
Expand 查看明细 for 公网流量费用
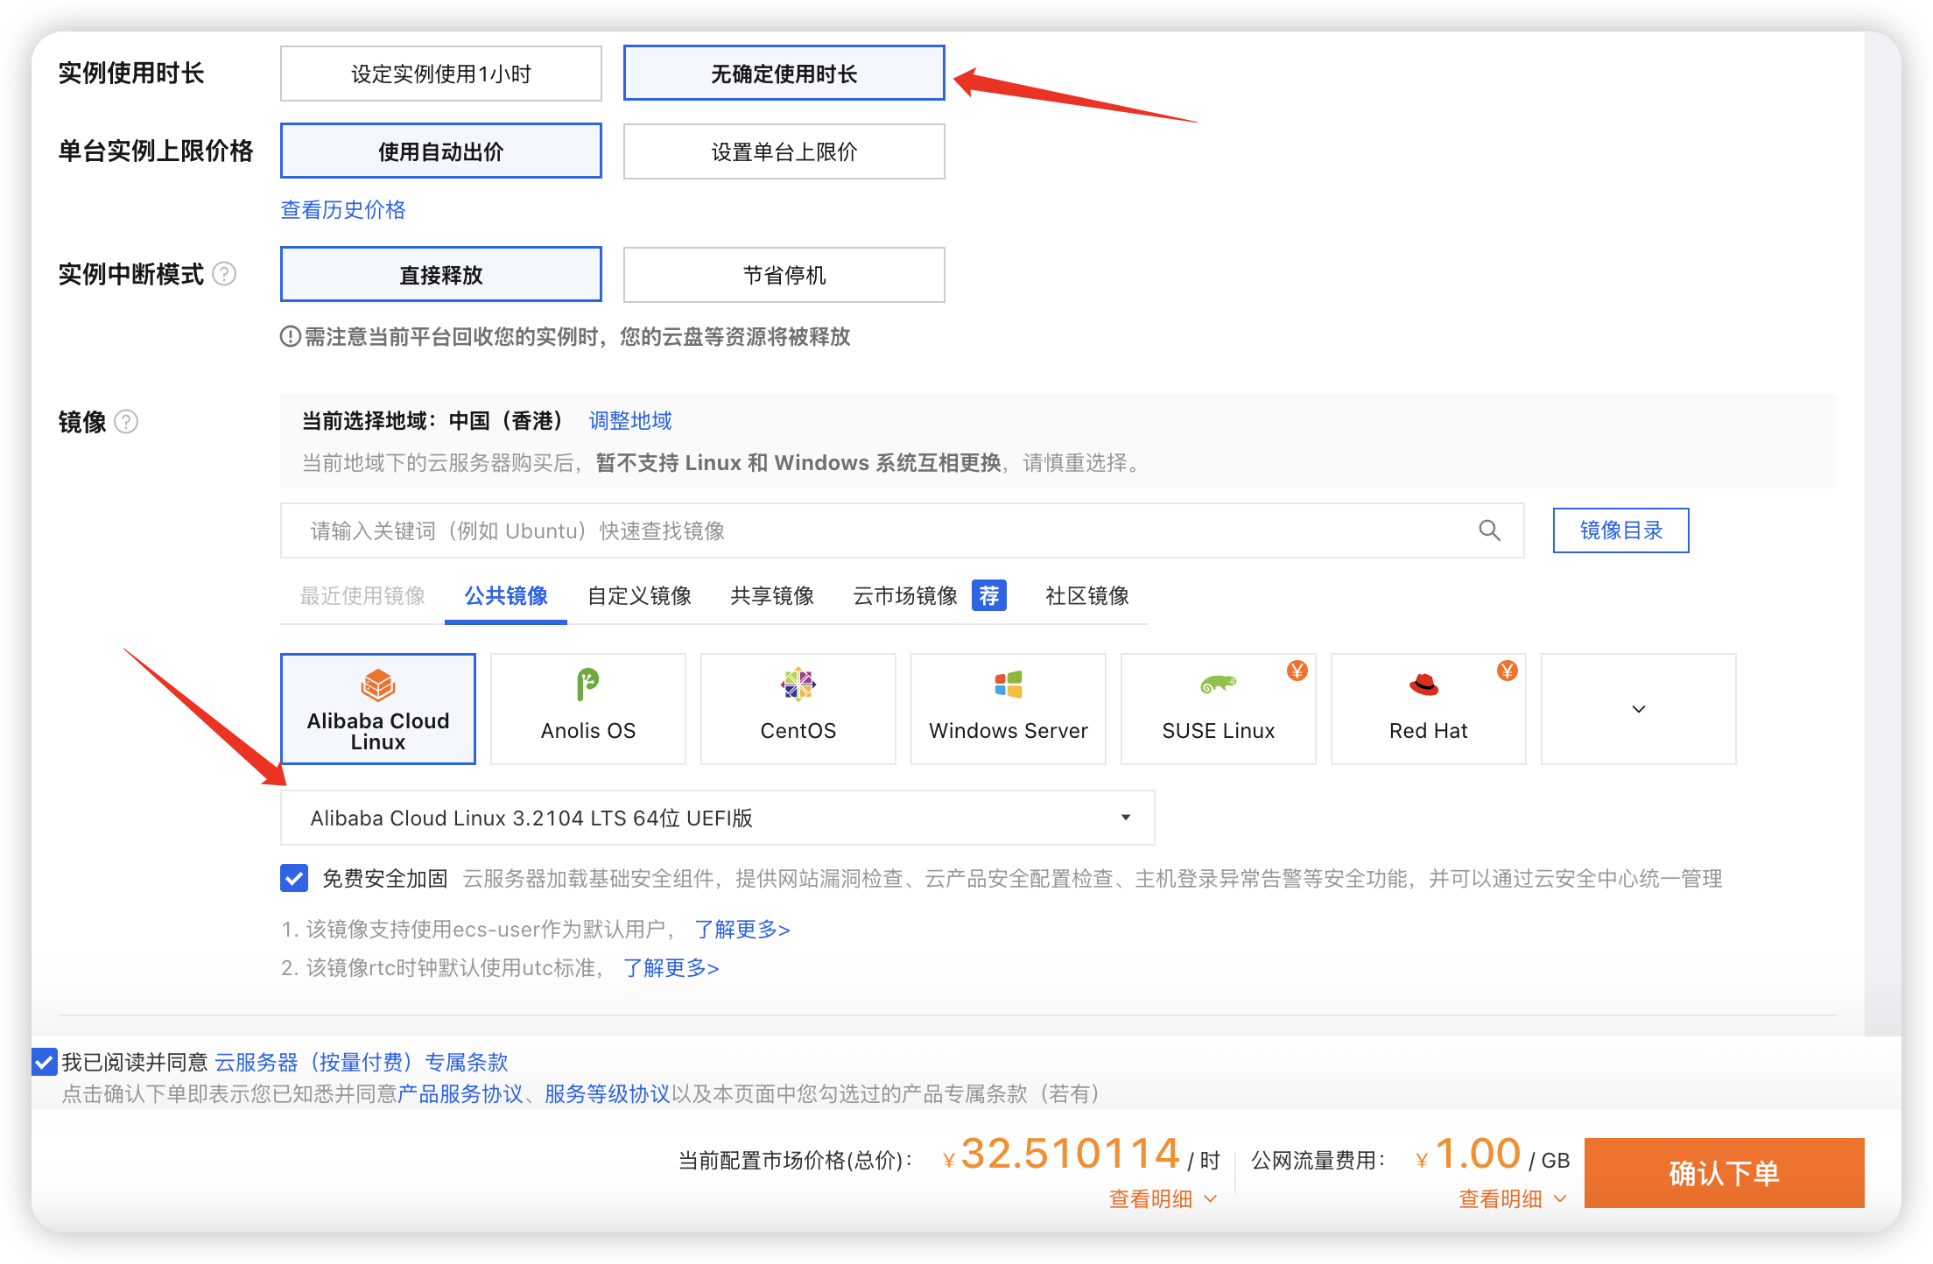click(x=1513, y=1198)
